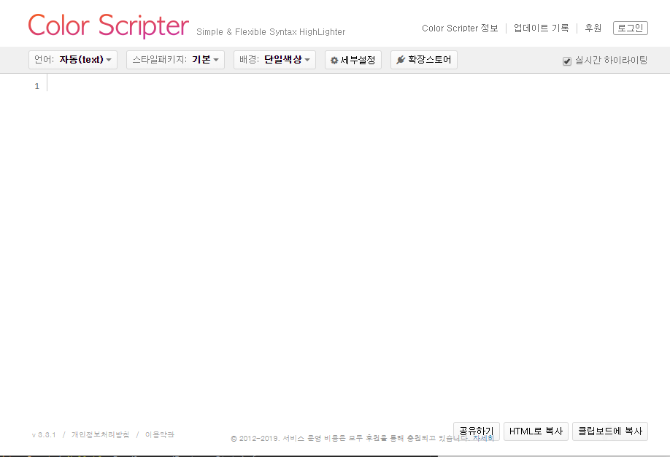Open the 스타일패키지 기본 dropdown
The height and width of the screenshot is (457, 670).
[x=176, y=60]
